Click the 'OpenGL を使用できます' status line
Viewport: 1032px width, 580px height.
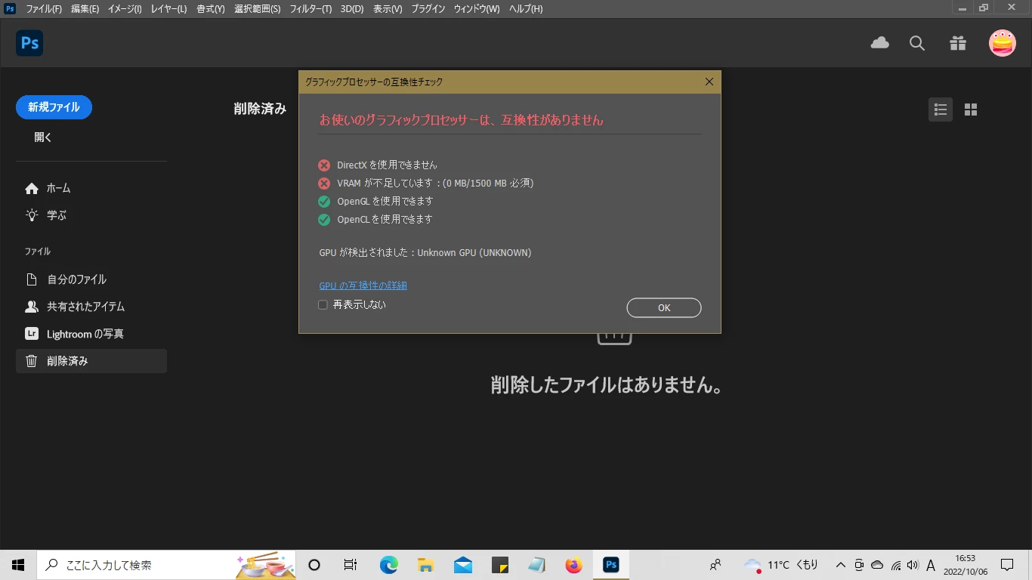click(x=385, y=201)
